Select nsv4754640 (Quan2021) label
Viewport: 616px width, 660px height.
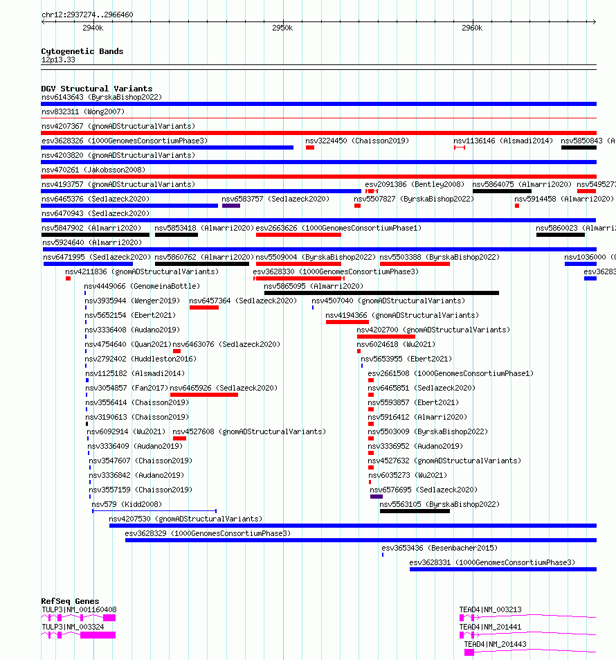click(x=128, y=344)
